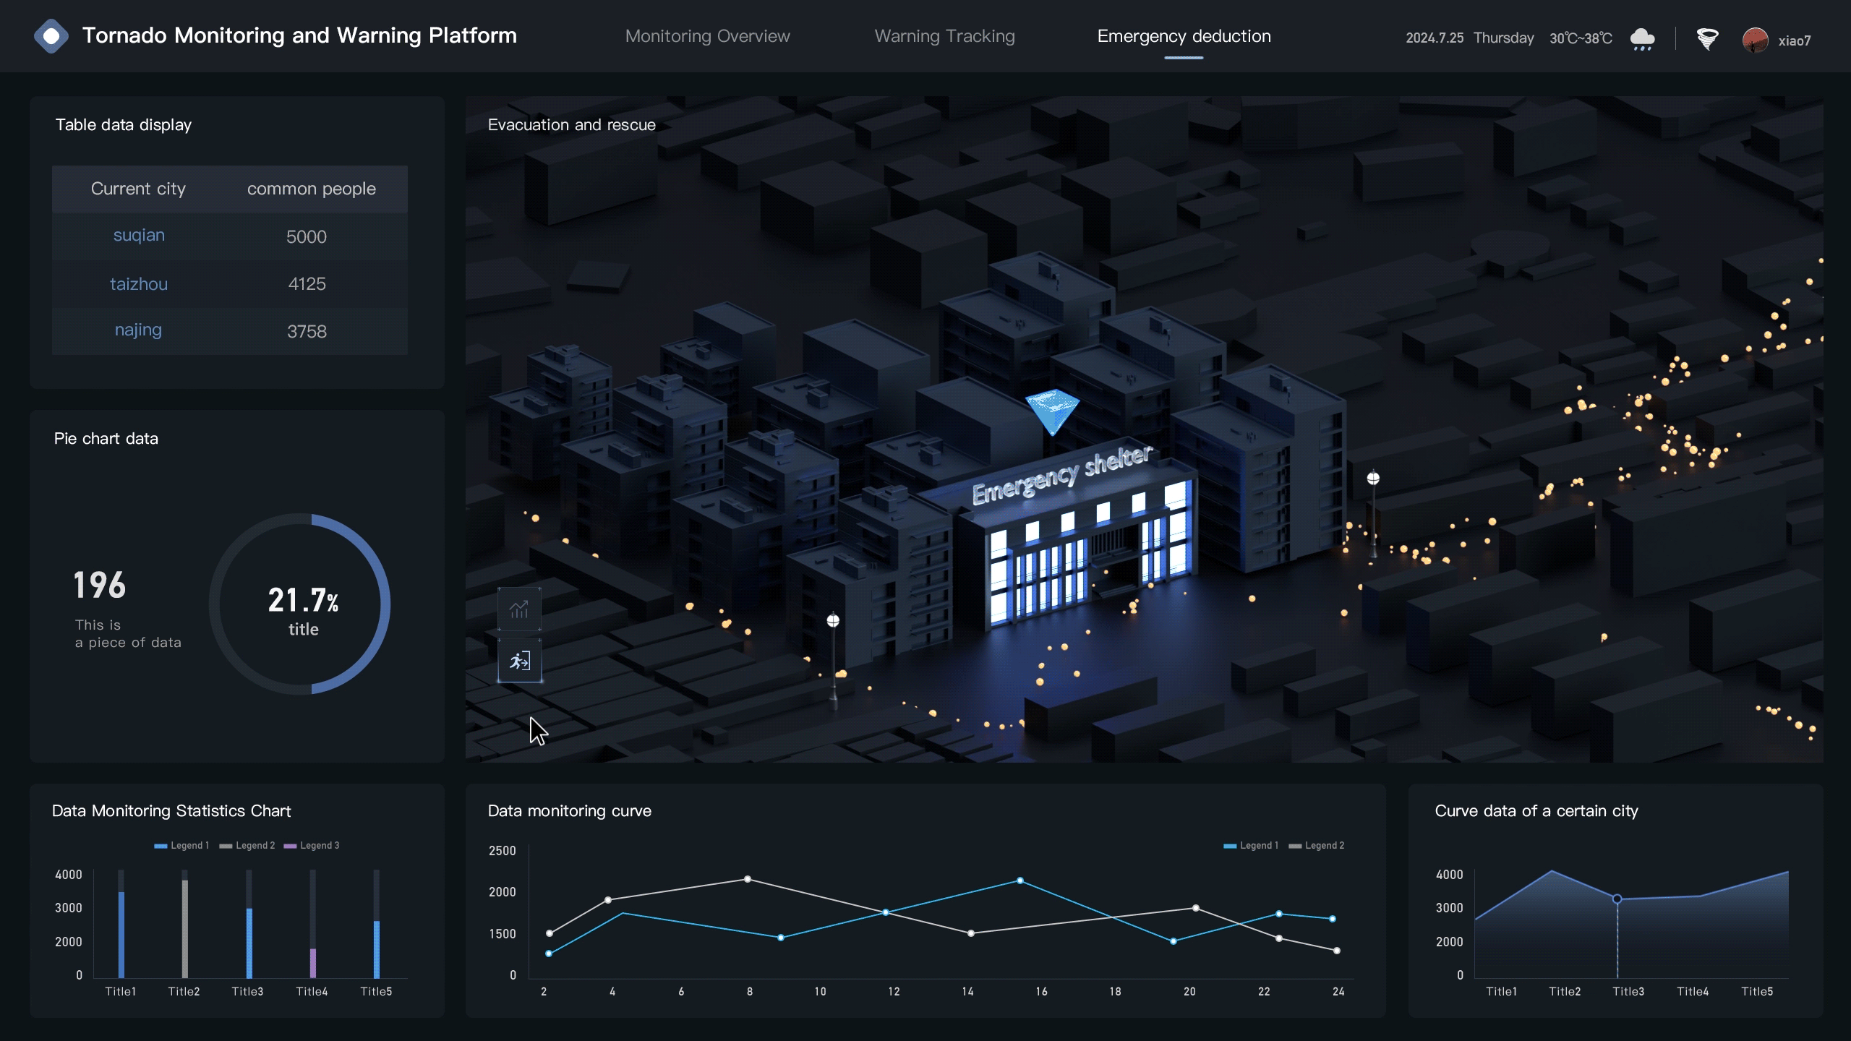This screenshot has height=1041, width=1851.
Task: Open the xiao7 user avatar
Action: [x=1755, y=40]
